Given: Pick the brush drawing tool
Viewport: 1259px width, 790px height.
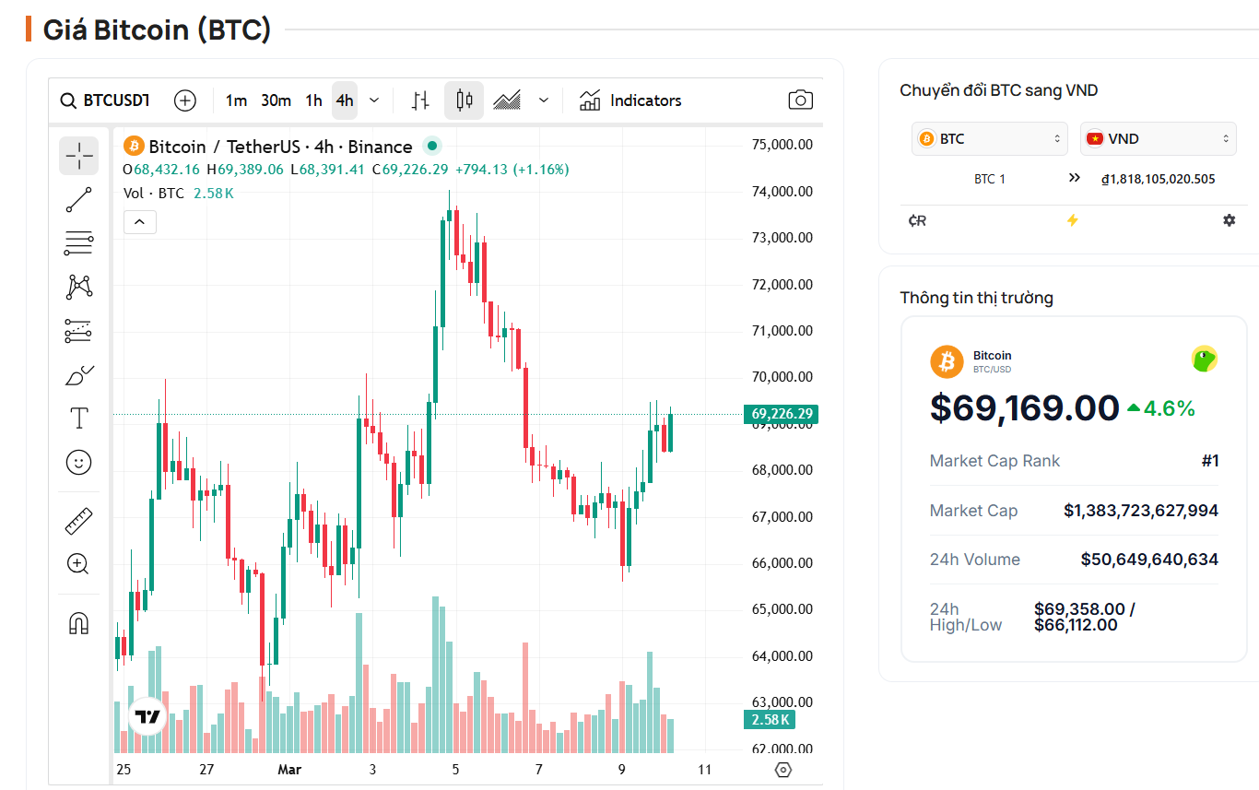Looking at the screenshot, I should coord(78,374).
